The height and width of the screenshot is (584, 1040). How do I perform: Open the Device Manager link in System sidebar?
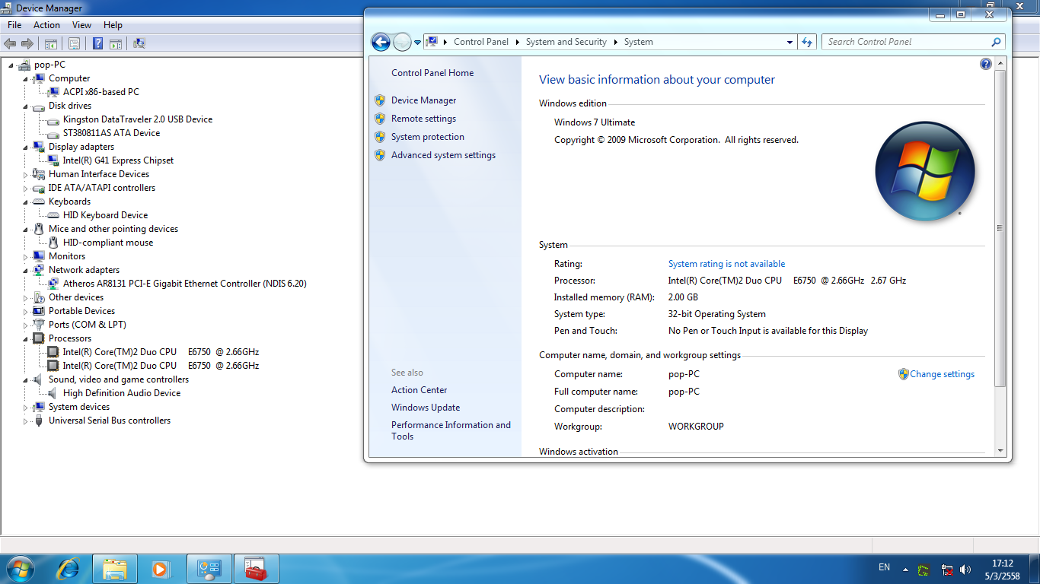pyautogui.click(x=423, y=100)
